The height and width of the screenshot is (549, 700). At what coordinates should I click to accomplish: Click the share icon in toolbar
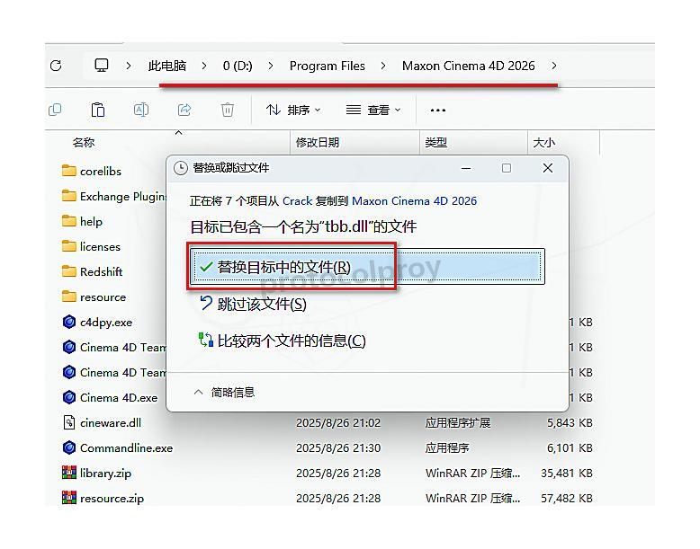(184, 110)
